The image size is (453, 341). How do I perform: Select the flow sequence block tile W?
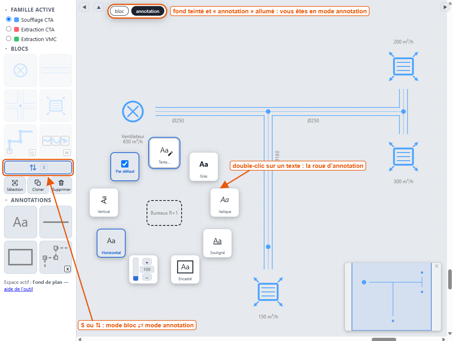(x=56, y=141)
